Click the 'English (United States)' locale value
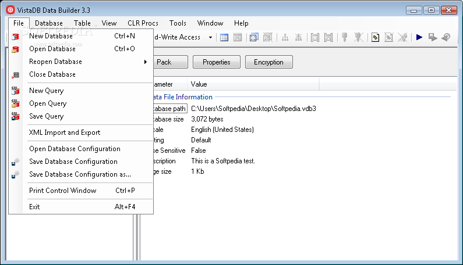This screenshot has height=265, width=463. point(222,130)
